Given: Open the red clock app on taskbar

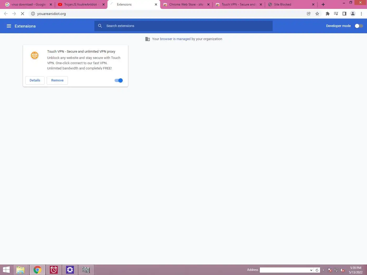Looking at the screenshot, I should click(54, 270).
